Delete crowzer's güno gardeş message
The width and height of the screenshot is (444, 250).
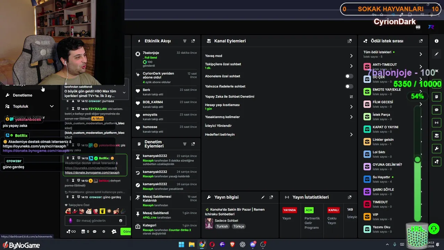tap(68, 197)
